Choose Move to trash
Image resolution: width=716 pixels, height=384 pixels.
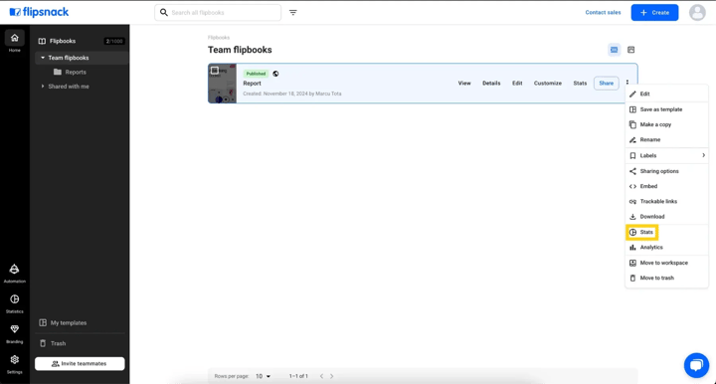point(666,279)
